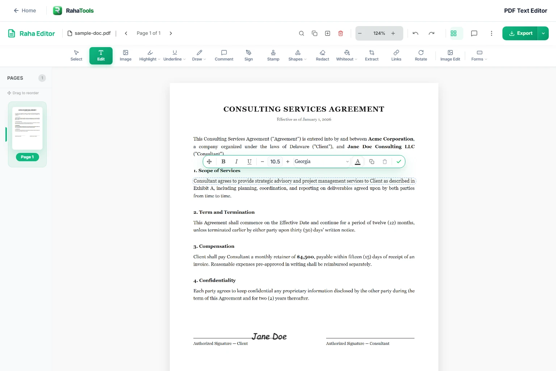The height and width of the screenshot is (371, 556).
Task: Click the '3. Compensation' heading
Action: pos(214,246)
